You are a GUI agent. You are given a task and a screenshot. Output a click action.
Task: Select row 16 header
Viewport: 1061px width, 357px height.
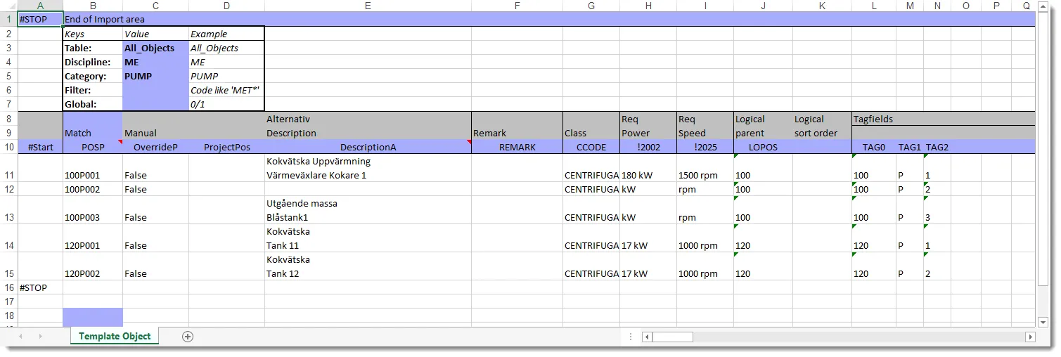coord(8,287)
